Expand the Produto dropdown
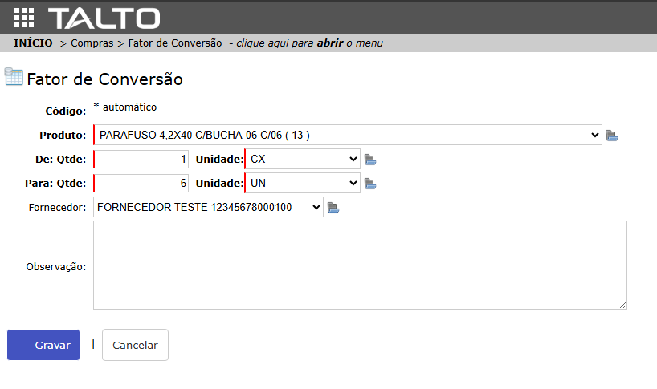 point(347,135)
